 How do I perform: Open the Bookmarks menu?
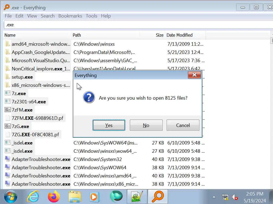pyautogui.click(x=70, y=16)
